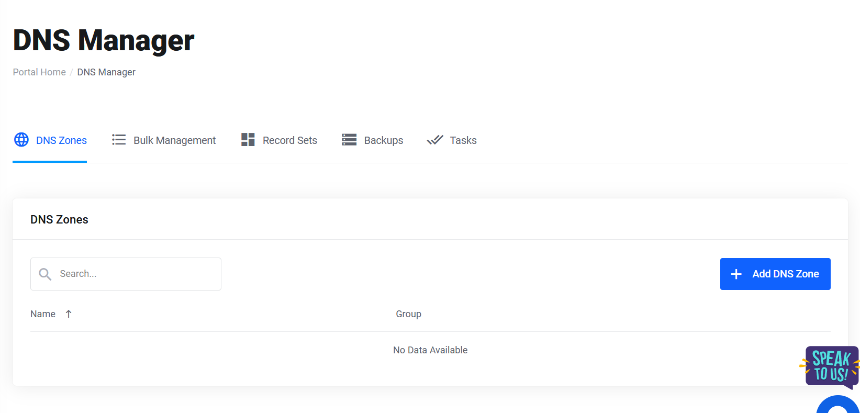Toggle sort arrow next to Name column

point(69,314)
